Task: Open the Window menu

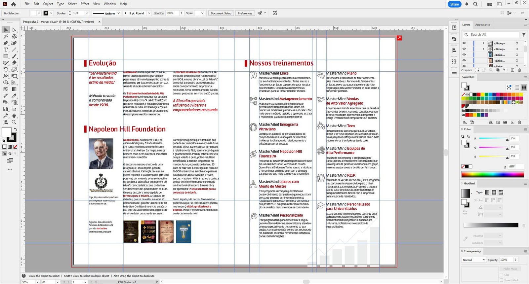Action: [x=110, y=4]
